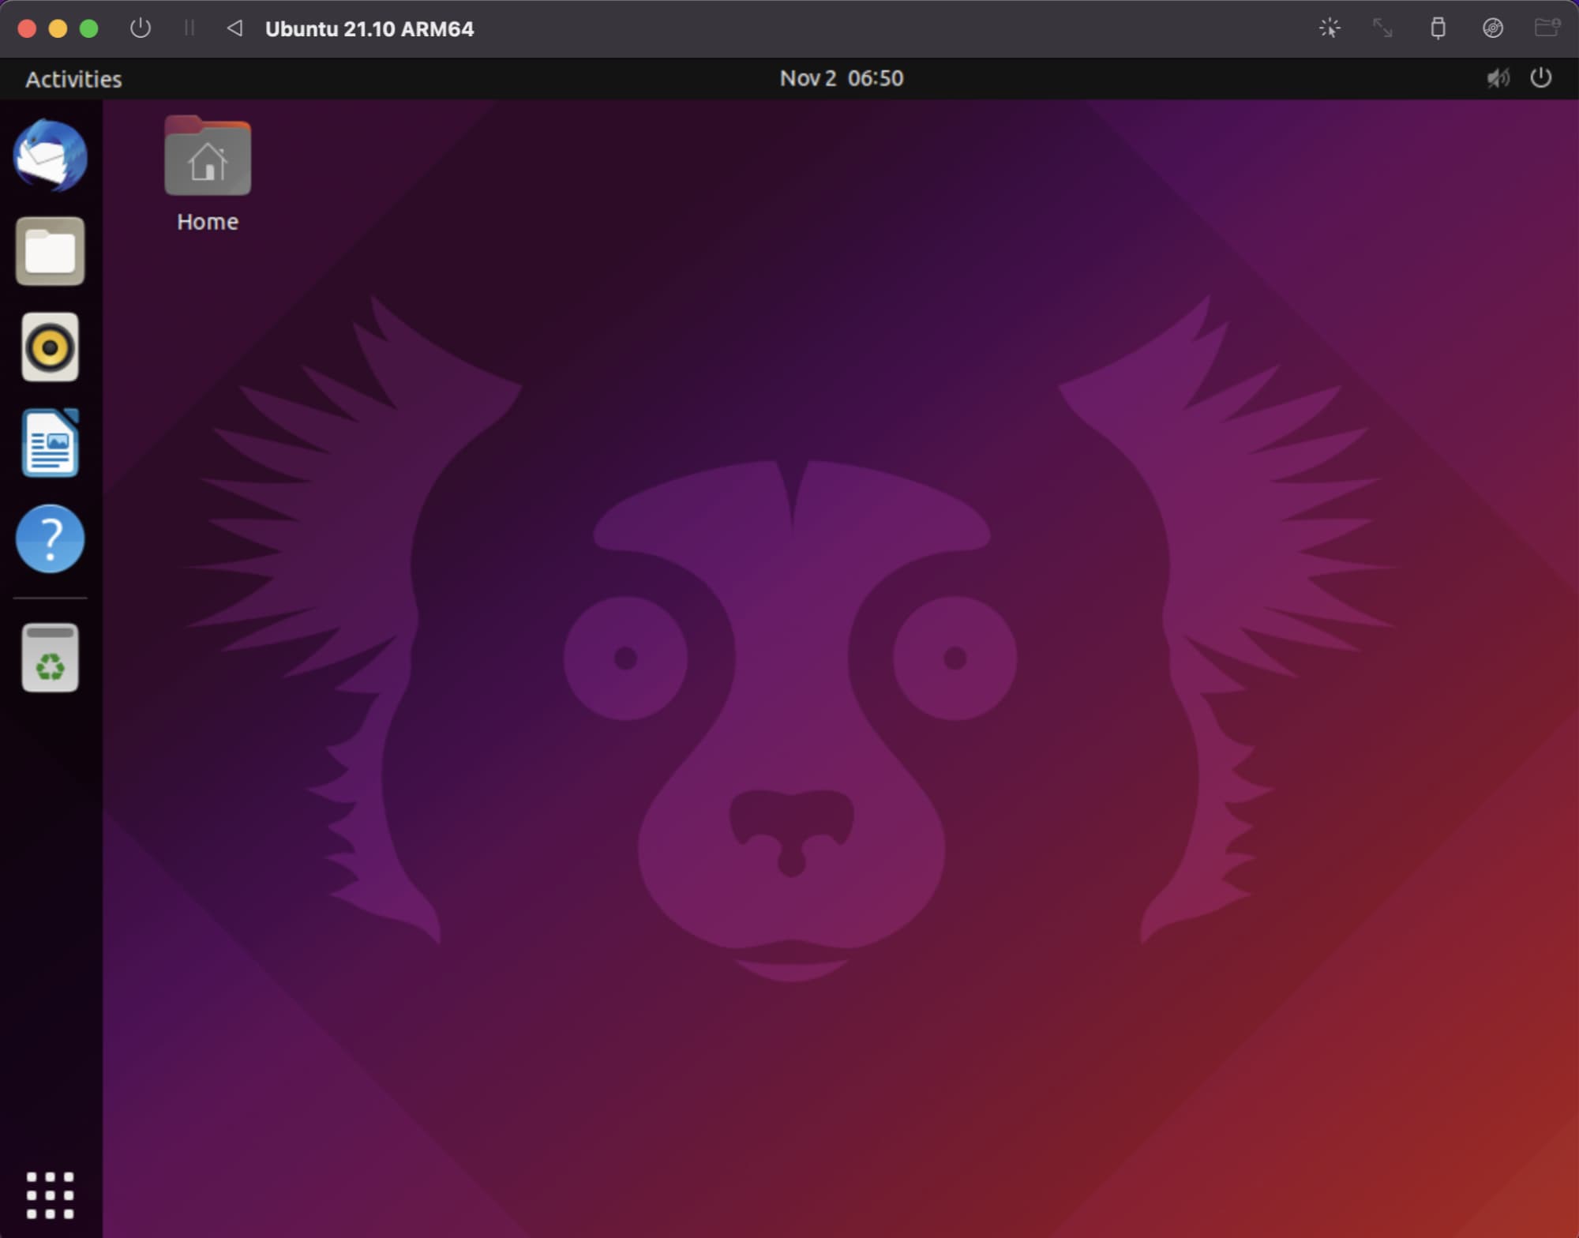Open the system power menu in top bar

tap(1541, 78)
